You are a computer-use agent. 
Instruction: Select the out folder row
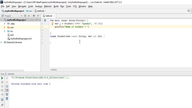click(20, 27)
